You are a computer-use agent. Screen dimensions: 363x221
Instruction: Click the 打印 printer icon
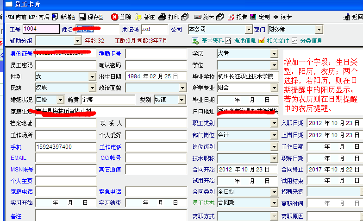click(163, 17)
